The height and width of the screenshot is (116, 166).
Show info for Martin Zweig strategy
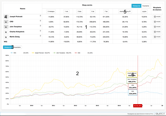pyautogui.click(x=40, y=37)
